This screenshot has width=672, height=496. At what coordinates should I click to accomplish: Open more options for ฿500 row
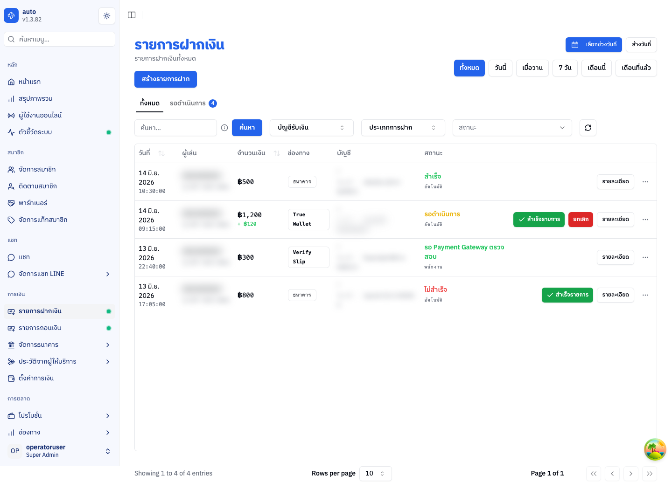click(x=645, y=182)
